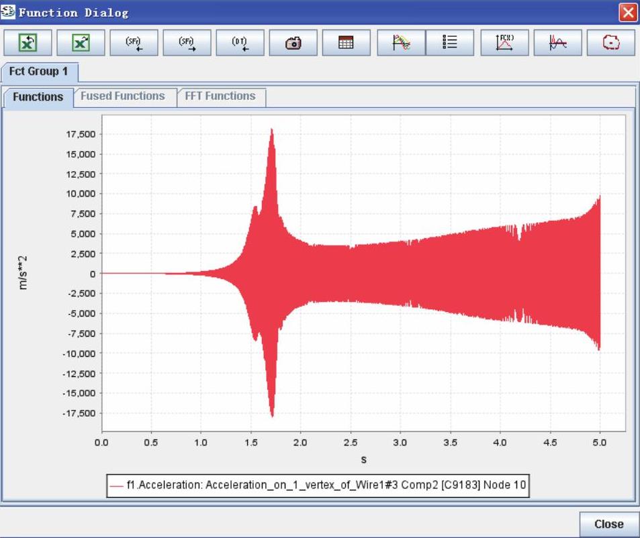Click the red waveform signal icon
This screenshot has height=538, width=640.
click(557, 42)
